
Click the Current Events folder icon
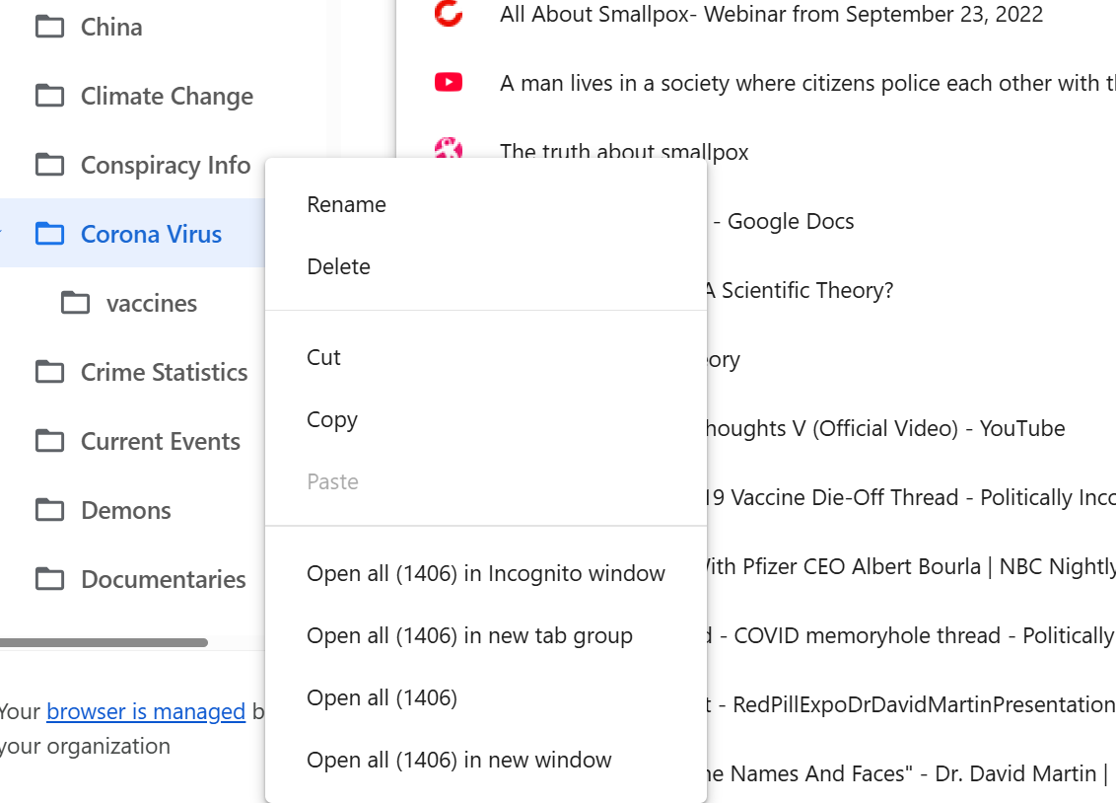pos(50,441)
